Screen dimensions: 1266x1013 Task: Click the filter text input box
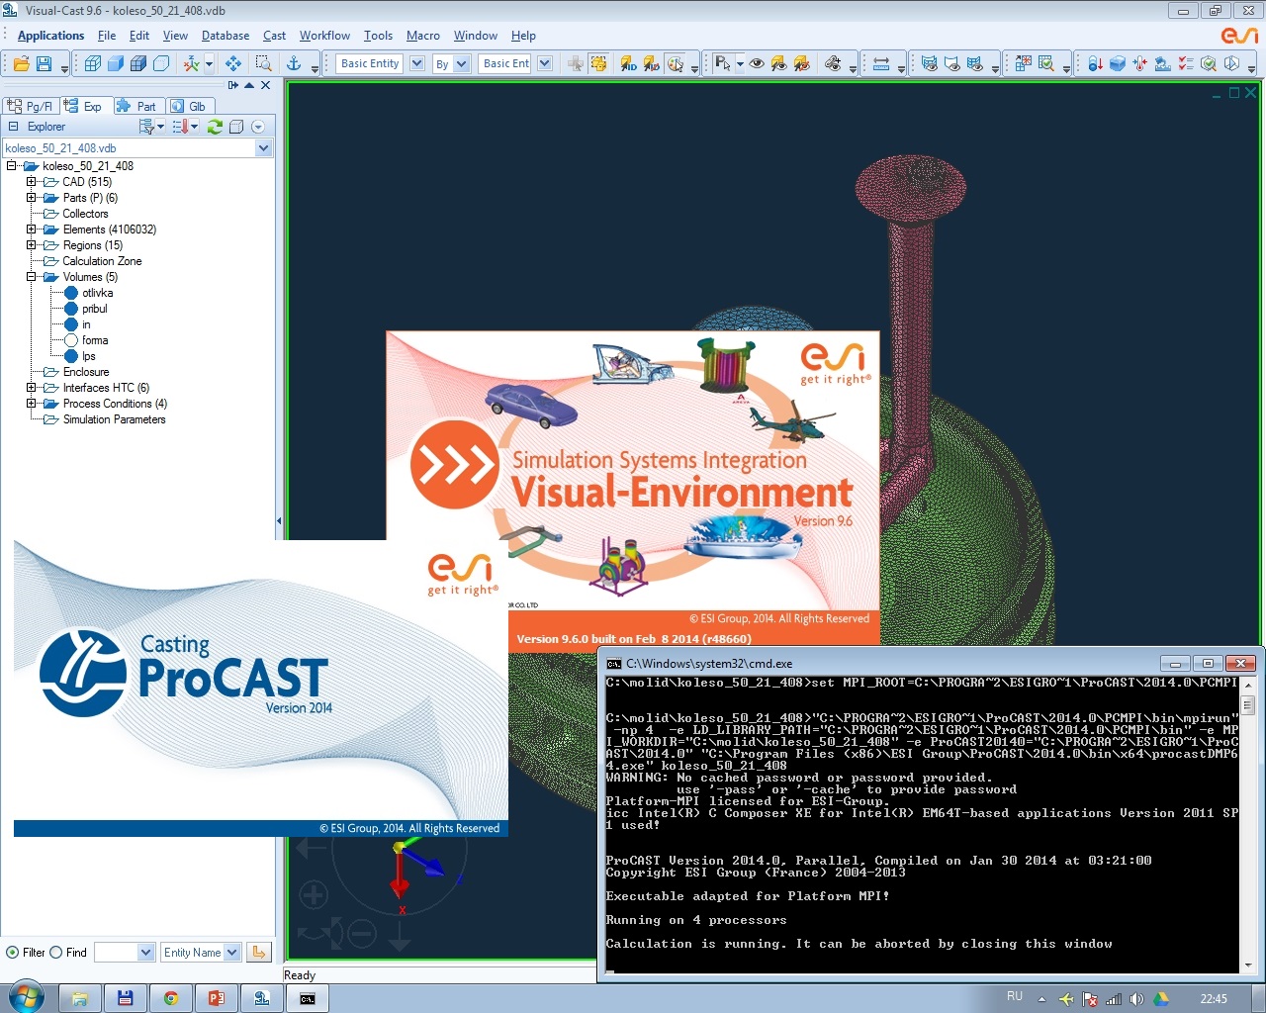pyautogui.click(x=116, y=952)
